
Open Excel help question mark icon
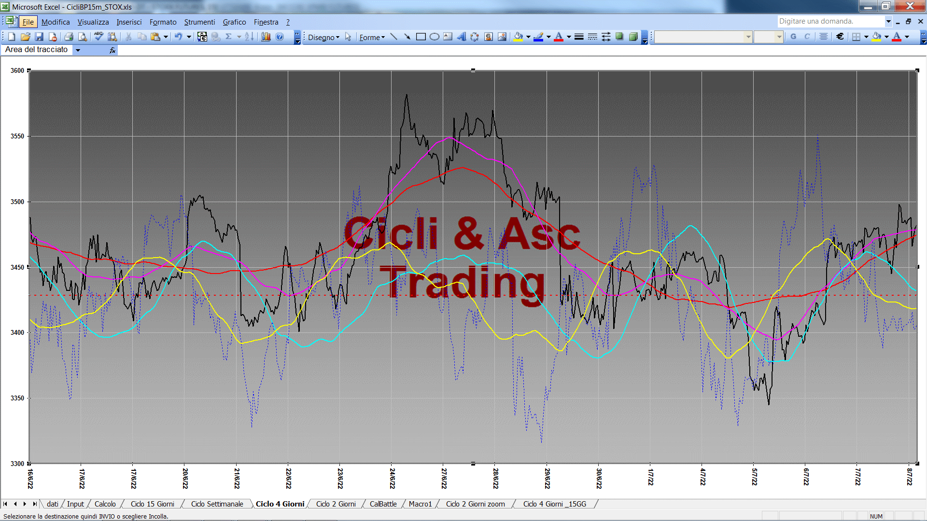click(280, 37)
